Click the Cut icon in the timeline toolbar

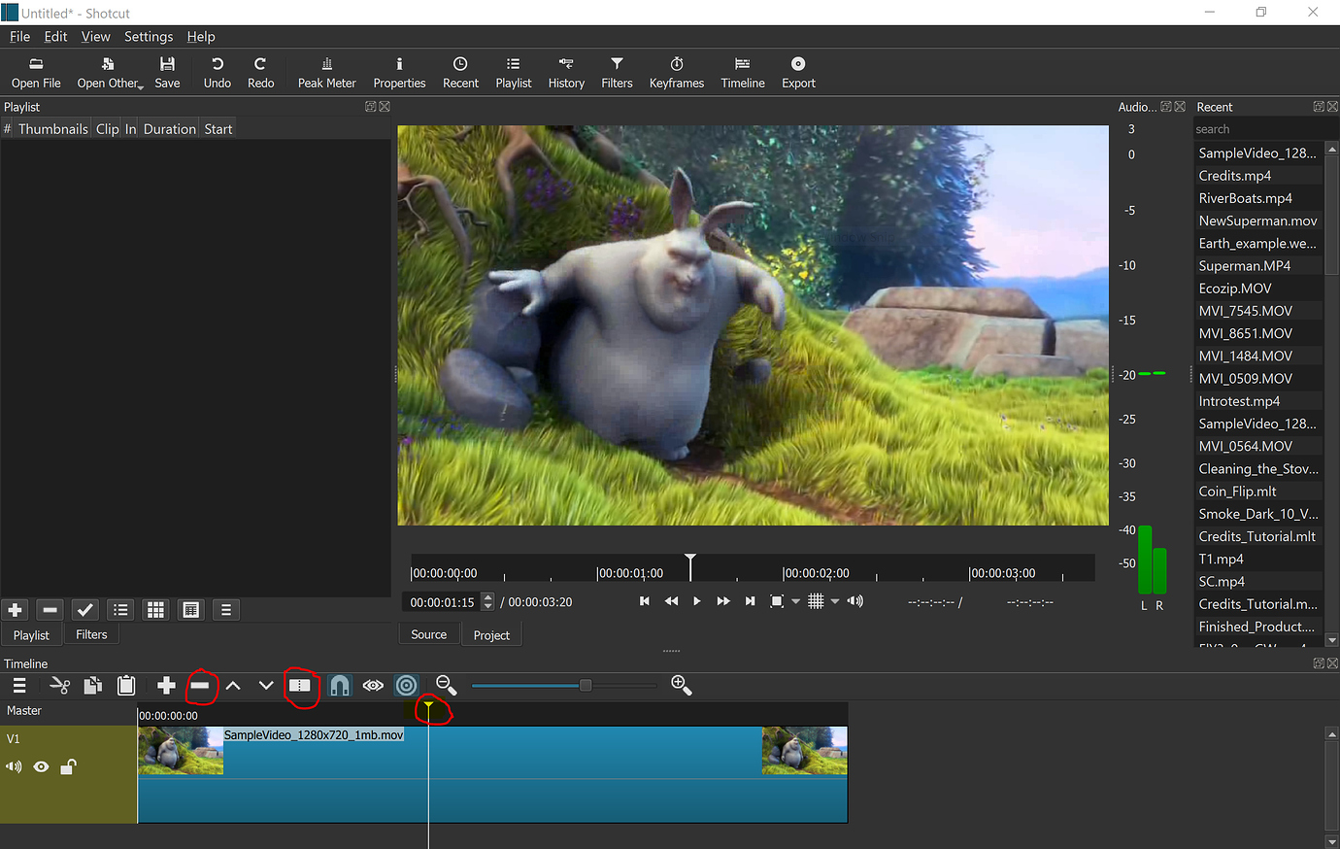[59, 685]
